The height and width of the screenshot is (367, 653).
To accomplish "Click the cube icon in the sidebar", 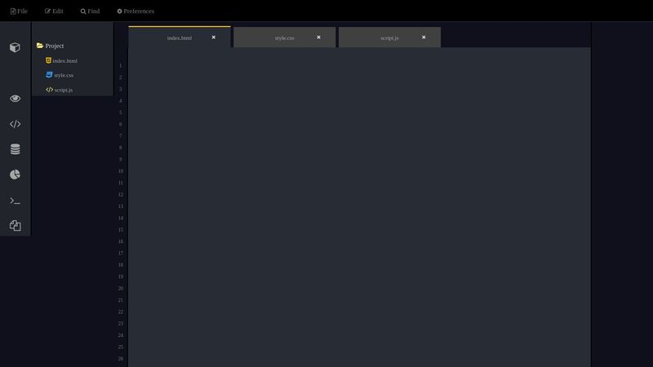I will [x=15, y=48].
